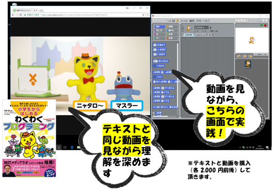This screenshot has height=190, width=274.
Task: Select the bottom rotation style button
Action: coord(183,30)
